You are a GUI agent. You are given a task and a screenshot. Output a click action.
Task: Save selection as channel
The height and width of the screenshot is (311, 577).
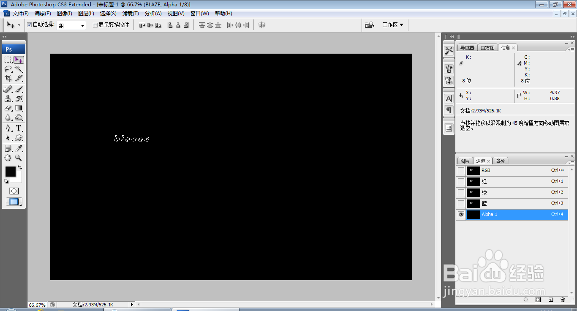pyautogui.click(x=538, y=300)
